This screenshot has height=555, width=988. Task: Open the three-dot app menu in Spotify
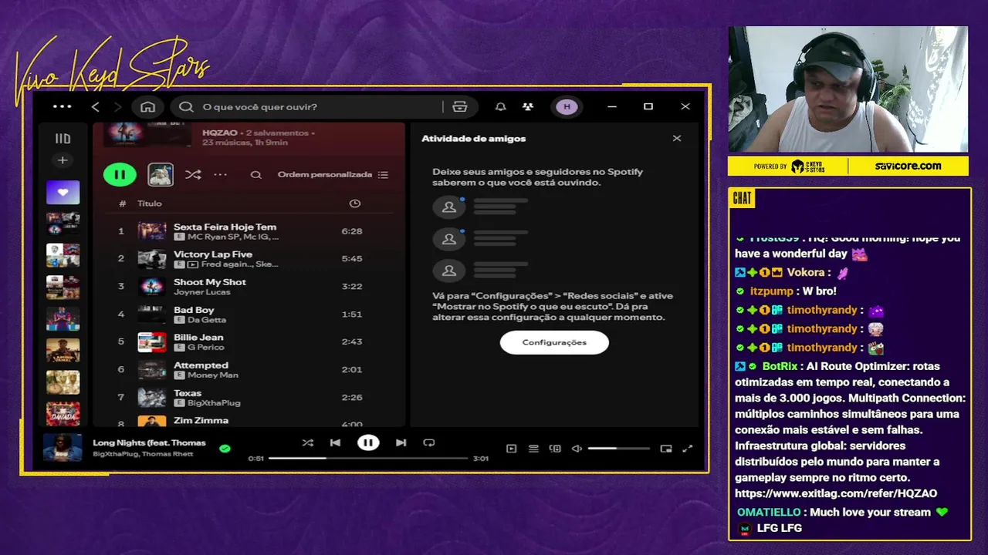click(x=63, y=106)
